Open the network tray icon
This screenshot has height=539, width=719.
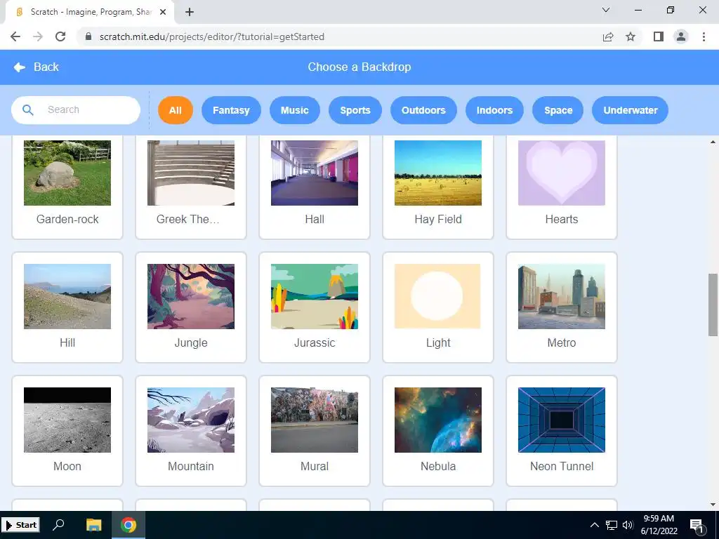612,525
